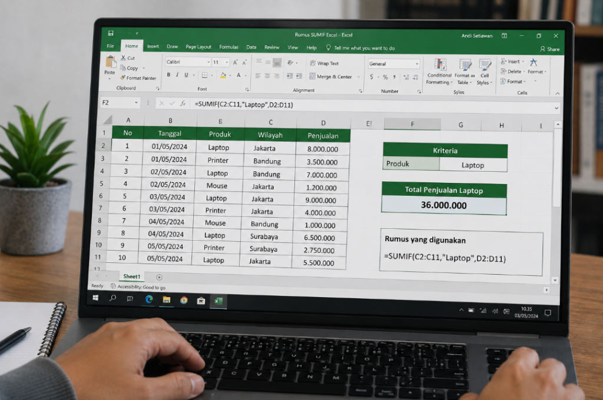The height and width of the screenshot is (400, 603).
Task: Expand the formula bar chevron
Action: (x=556, y=108)
